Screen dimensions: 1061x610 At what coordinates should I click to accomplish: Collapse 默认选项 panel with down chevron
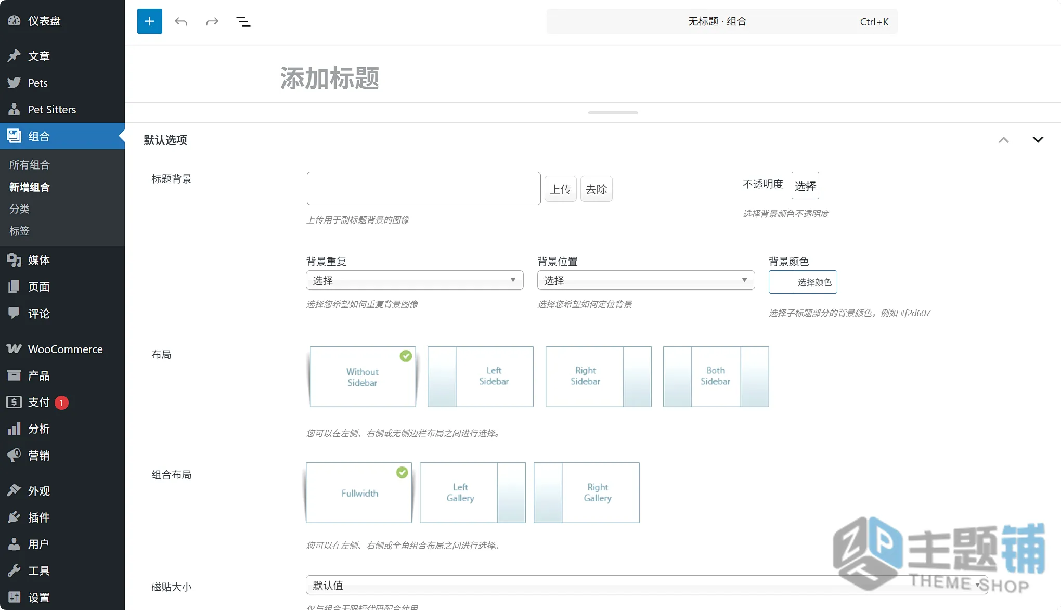click(x=1038, y=140)
